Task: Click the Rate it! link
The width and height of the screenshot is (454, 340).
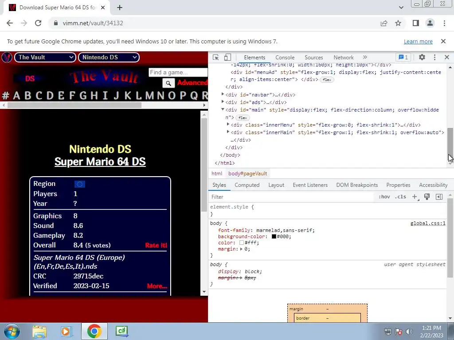Action: pos(156,245)
